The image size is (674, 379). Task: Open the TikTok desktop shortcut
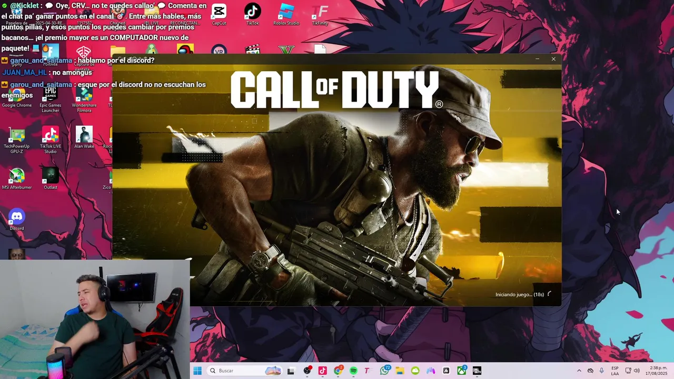[253, 14]
